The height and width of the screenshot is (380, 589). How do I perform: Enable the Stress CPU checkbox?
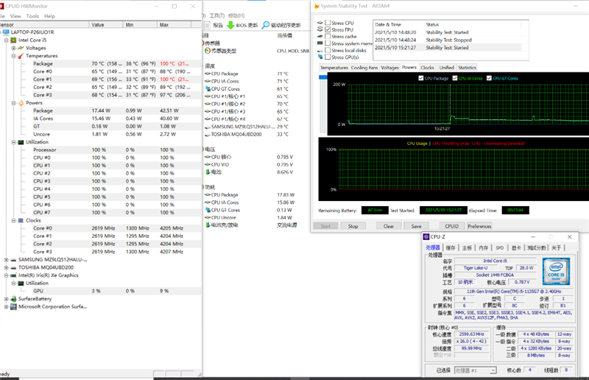coord(328,23)
